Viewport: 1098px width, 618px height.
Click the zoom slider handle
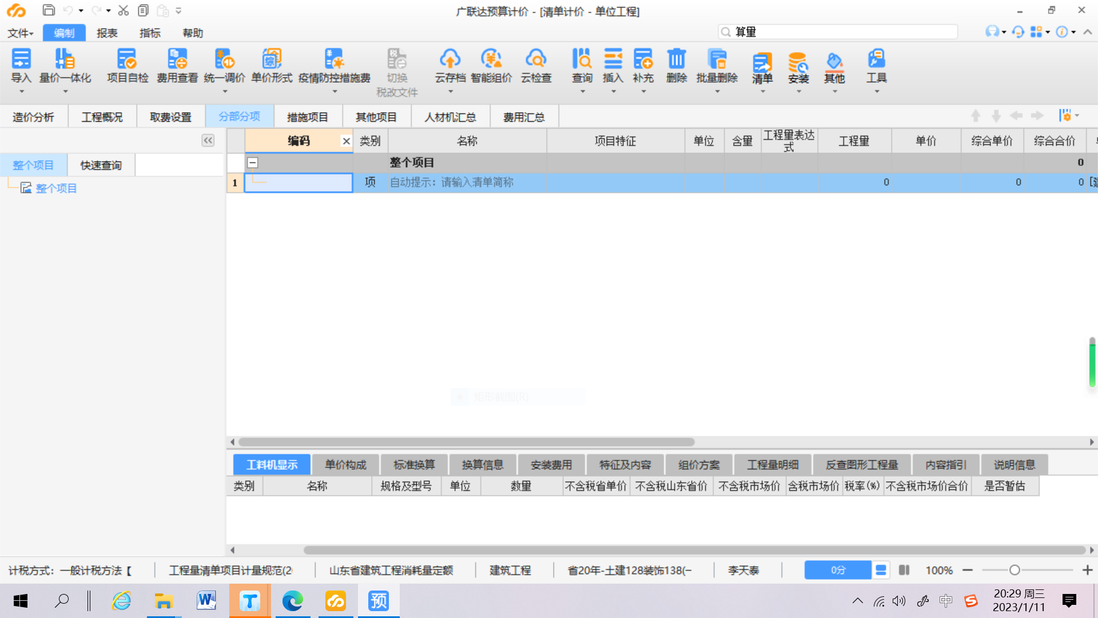coord(1015,570)
